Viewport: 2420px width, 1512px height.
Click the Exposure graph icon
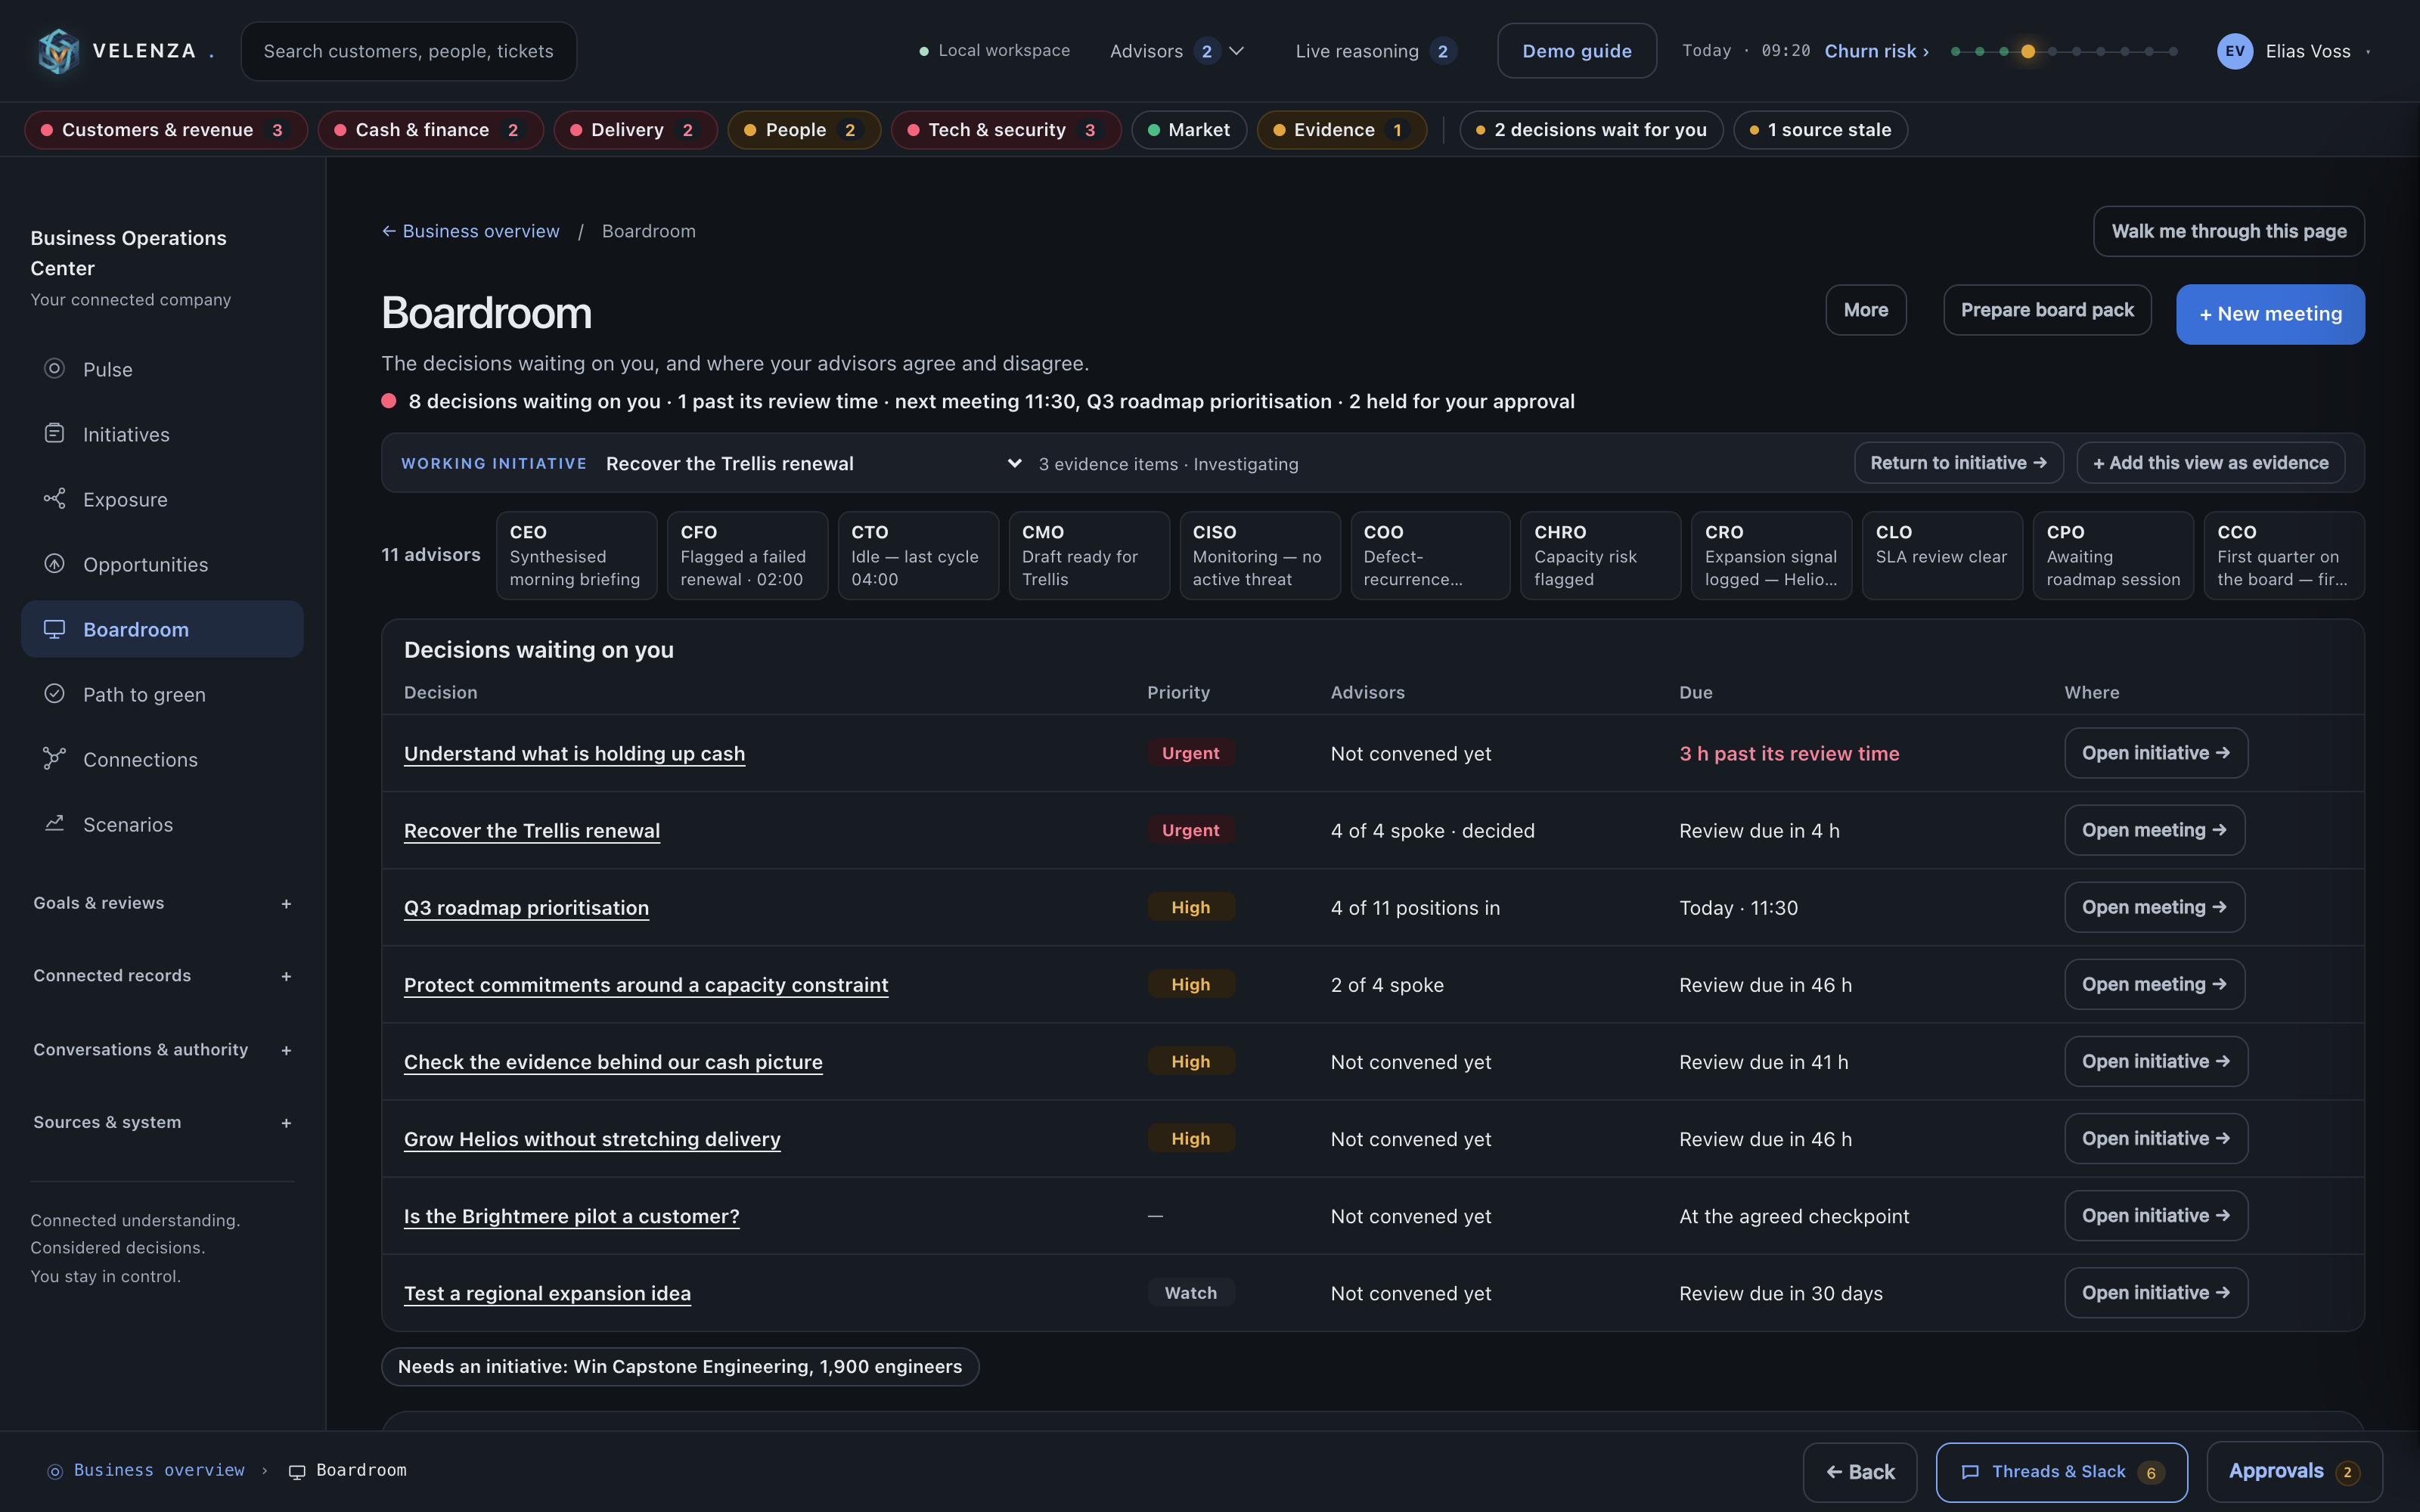click(55, 499)
